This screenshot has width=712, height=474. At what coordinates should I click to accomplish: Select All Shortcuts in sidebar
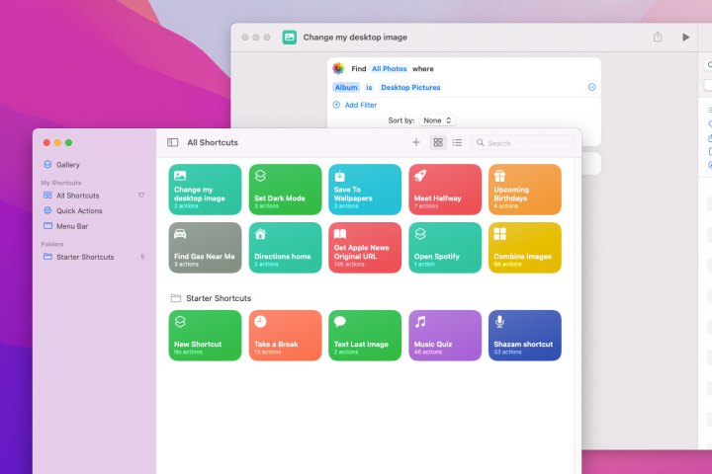(77, 196)
